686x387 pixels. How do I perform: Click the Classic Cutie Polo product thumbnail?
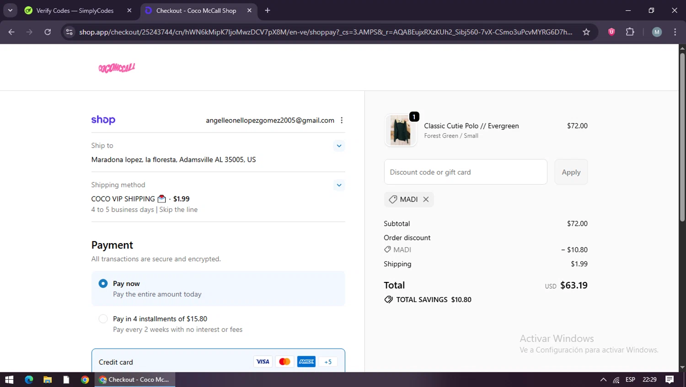pos(401,130)
